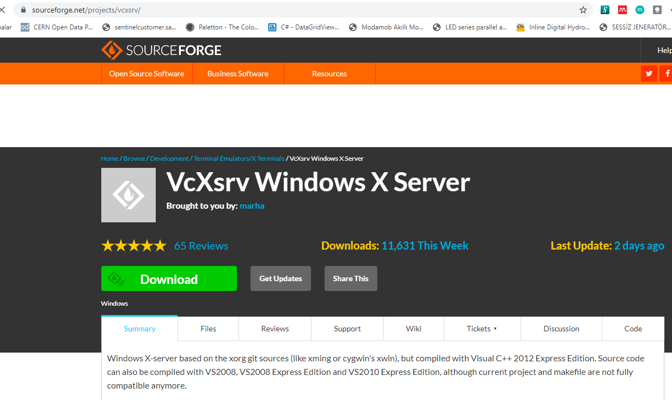Viewport: 672px width, 400px height.
Task: Switch to the Reviews tab
Action: click(275, 329)
